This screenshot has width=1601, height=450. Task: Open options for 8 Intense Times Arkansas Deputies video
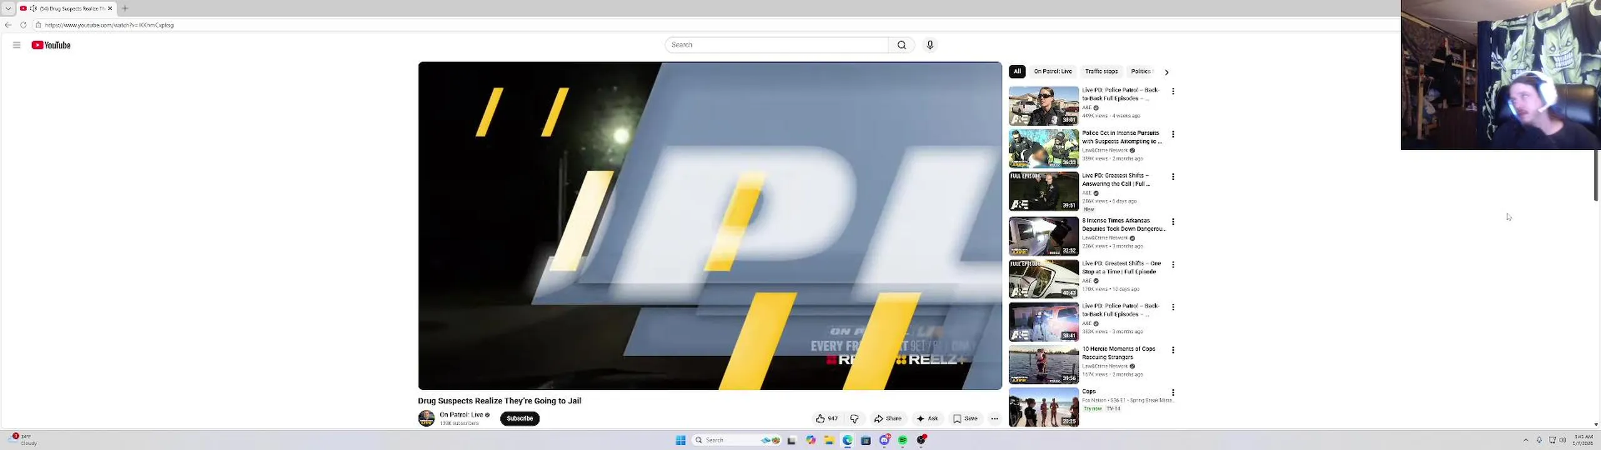tap(1173, 222)
